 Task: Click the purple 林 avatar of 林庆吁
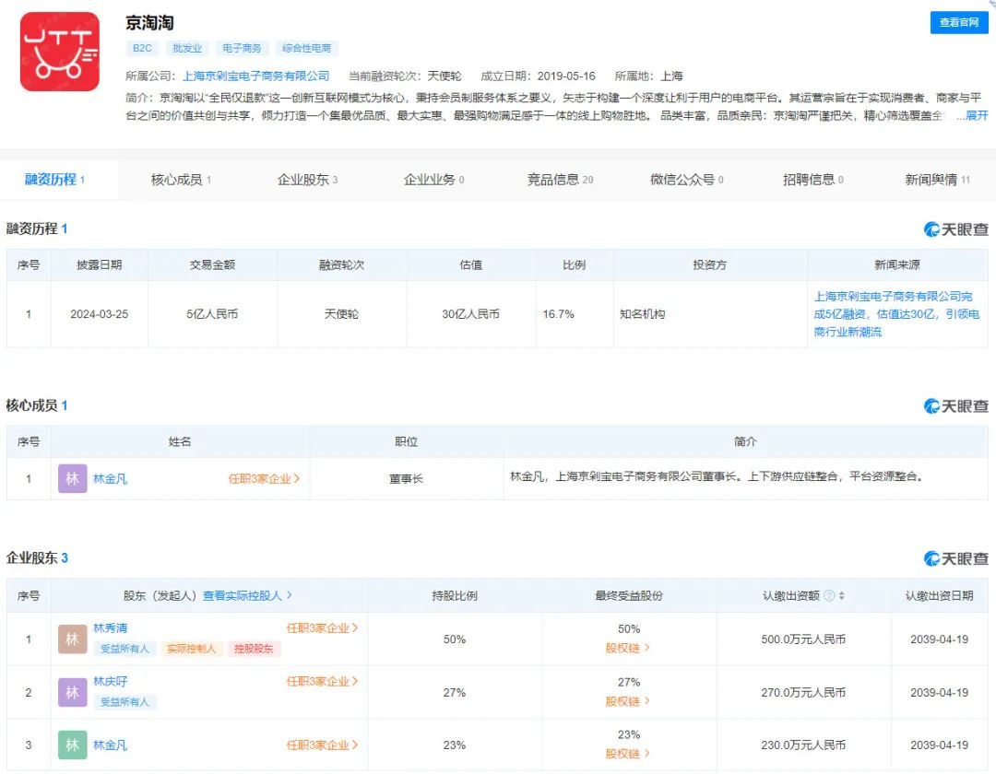click(x=73, y=692)
